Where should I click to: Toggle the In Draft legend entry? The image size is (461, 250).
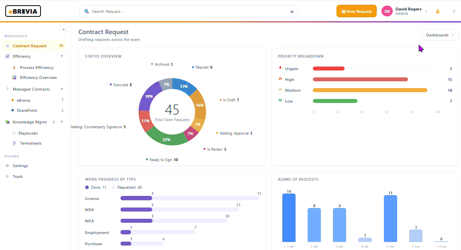[229, 100]
